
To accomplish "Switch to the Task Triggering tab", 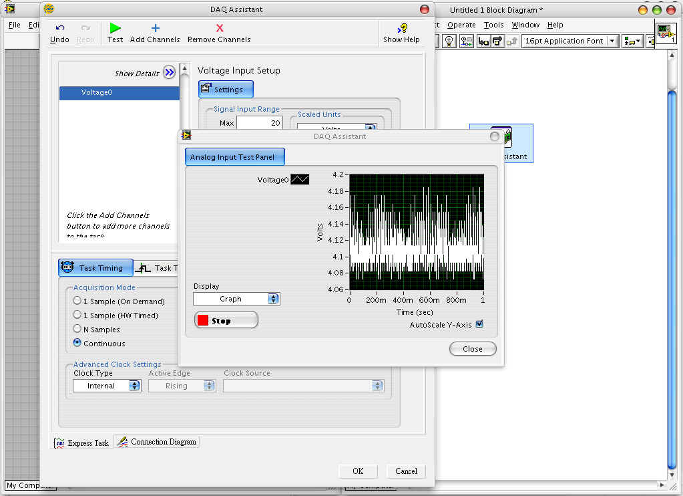I will 157,268.
